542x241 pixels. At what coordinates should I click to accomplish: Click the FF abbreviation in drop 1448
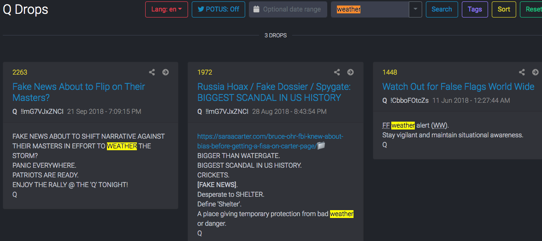[x=386, y=125]
